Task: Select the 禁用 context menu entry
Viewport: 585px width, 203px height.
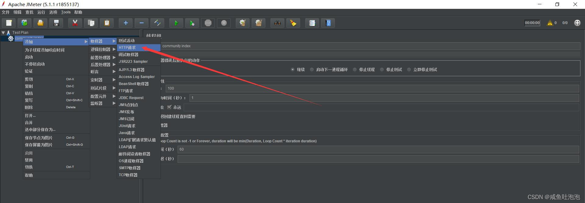Action: coord(56,160)
